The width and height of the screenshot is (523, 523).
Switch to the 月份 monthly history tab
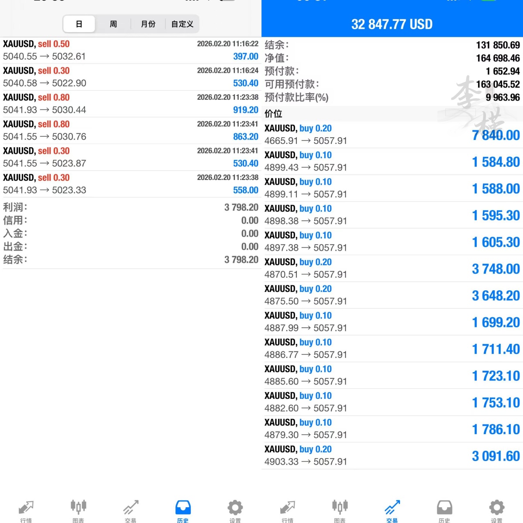[148, 24]
